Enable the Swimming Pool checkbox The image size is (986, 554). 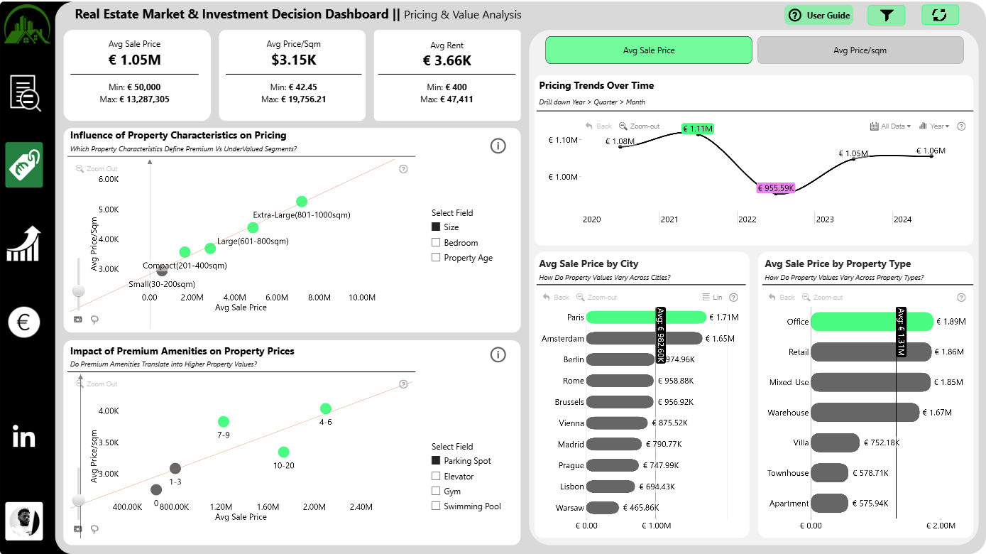436,506
